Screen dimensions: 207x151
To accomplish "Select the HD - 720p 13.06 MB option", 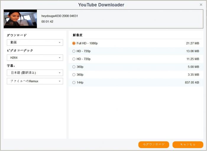I will click(74, 51).
